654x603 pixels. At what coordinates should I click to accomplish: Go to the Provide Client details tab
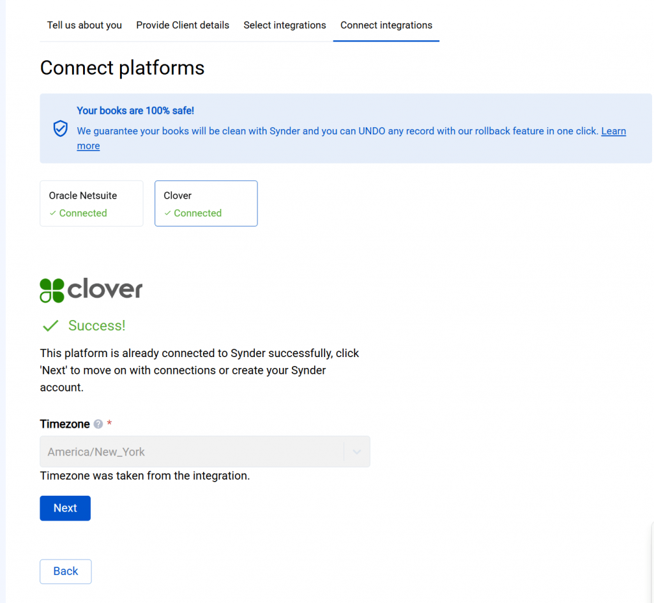click(x=183, y=26)
